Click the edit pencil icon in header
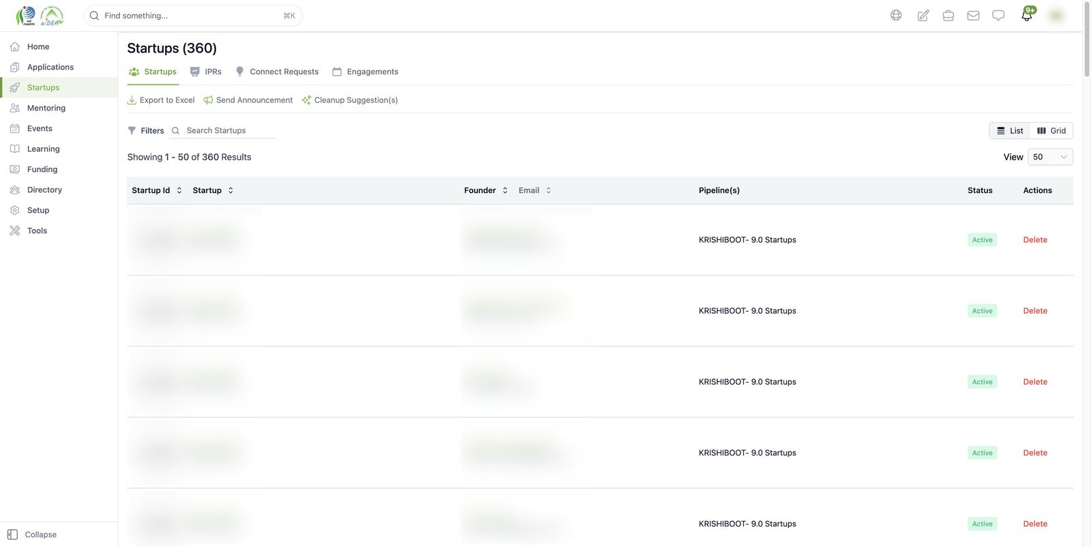1091x547 pixels. (923, 15)
